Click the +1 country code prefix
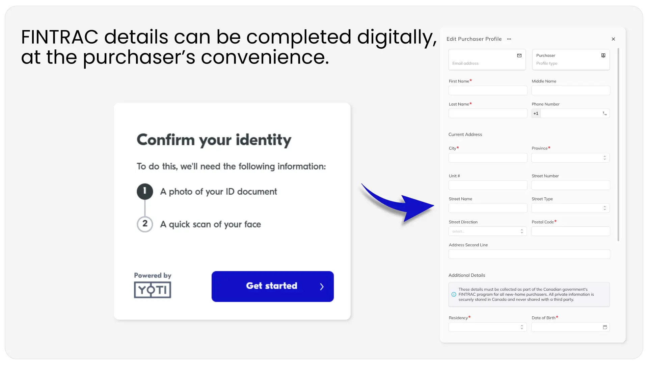 tap(536, 114)
